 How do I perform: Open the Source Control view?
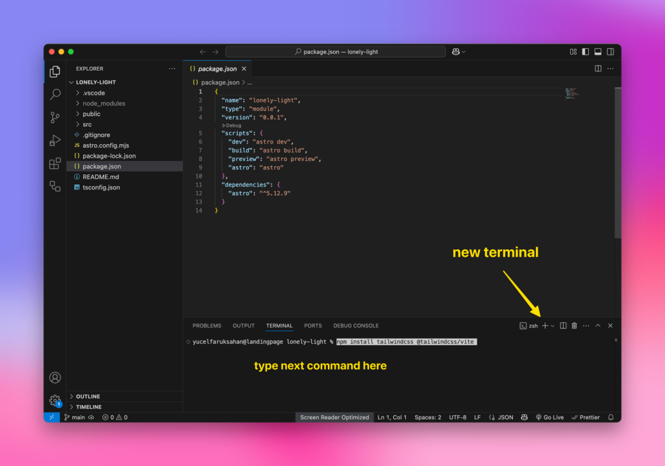point(55,117)
